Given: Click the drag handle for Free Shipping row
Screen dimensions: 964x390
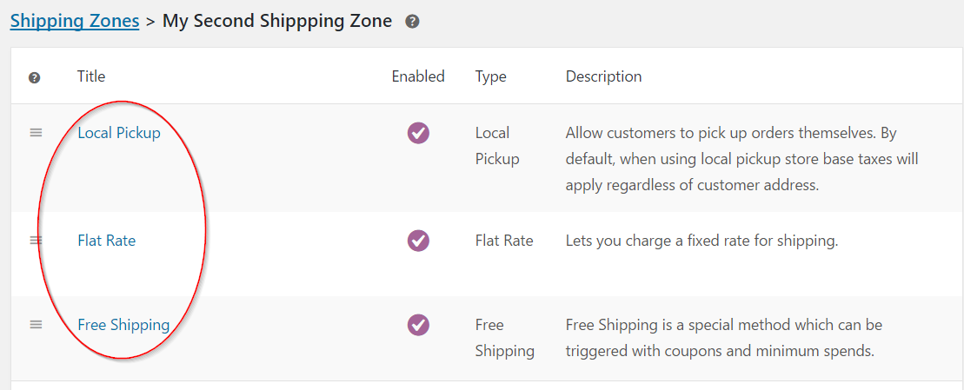Looking at the screenshot, I should point(36,325).
